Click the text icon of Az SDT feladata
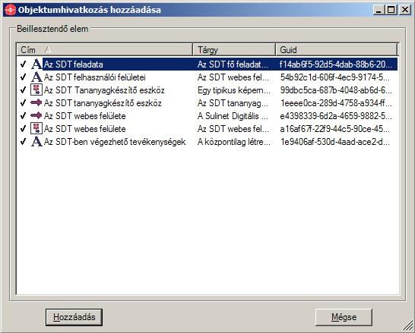This screenshot has width=415, height=333. (36, 64)
